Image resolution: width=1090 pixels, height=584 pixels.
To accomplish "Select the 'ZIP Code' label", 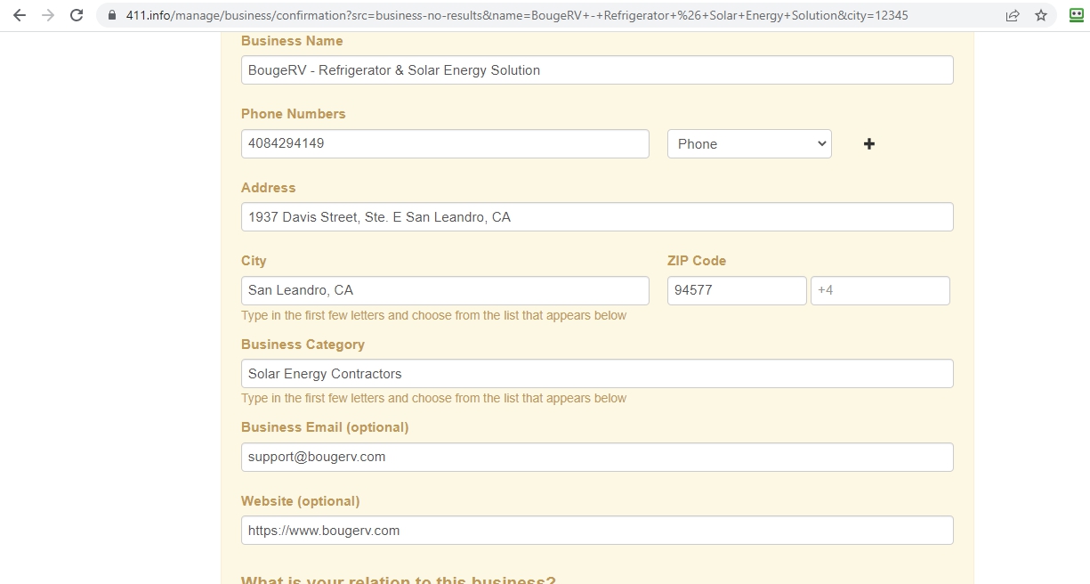I will pyautogui.click(x=697, y=261).
